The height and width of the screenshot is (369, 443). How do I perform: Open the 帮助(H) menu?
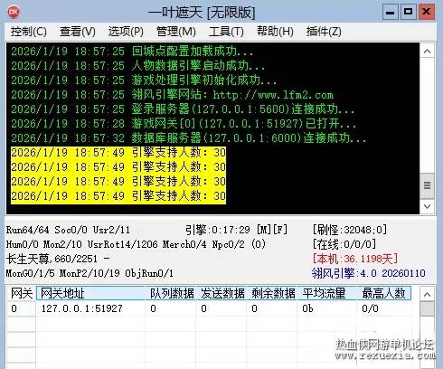(x=275, y=32)
